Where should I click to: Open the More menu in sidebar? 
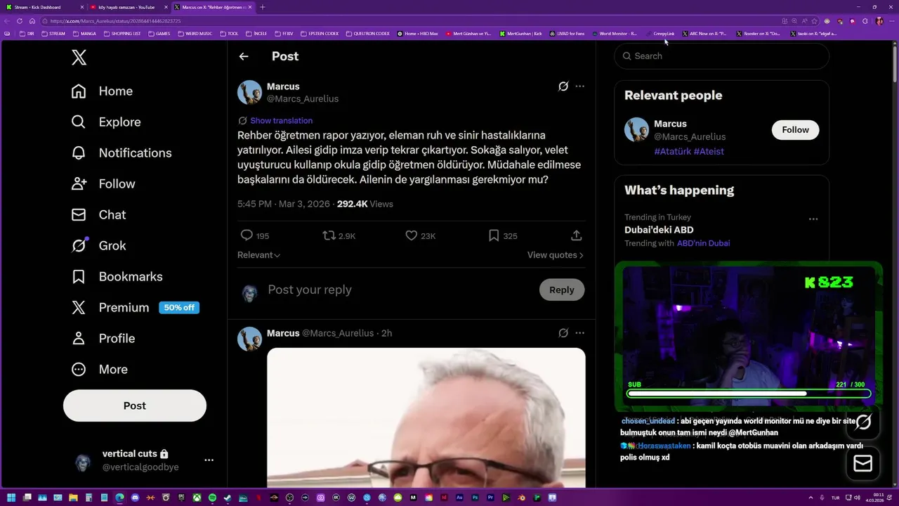click(x=99, y=370)
